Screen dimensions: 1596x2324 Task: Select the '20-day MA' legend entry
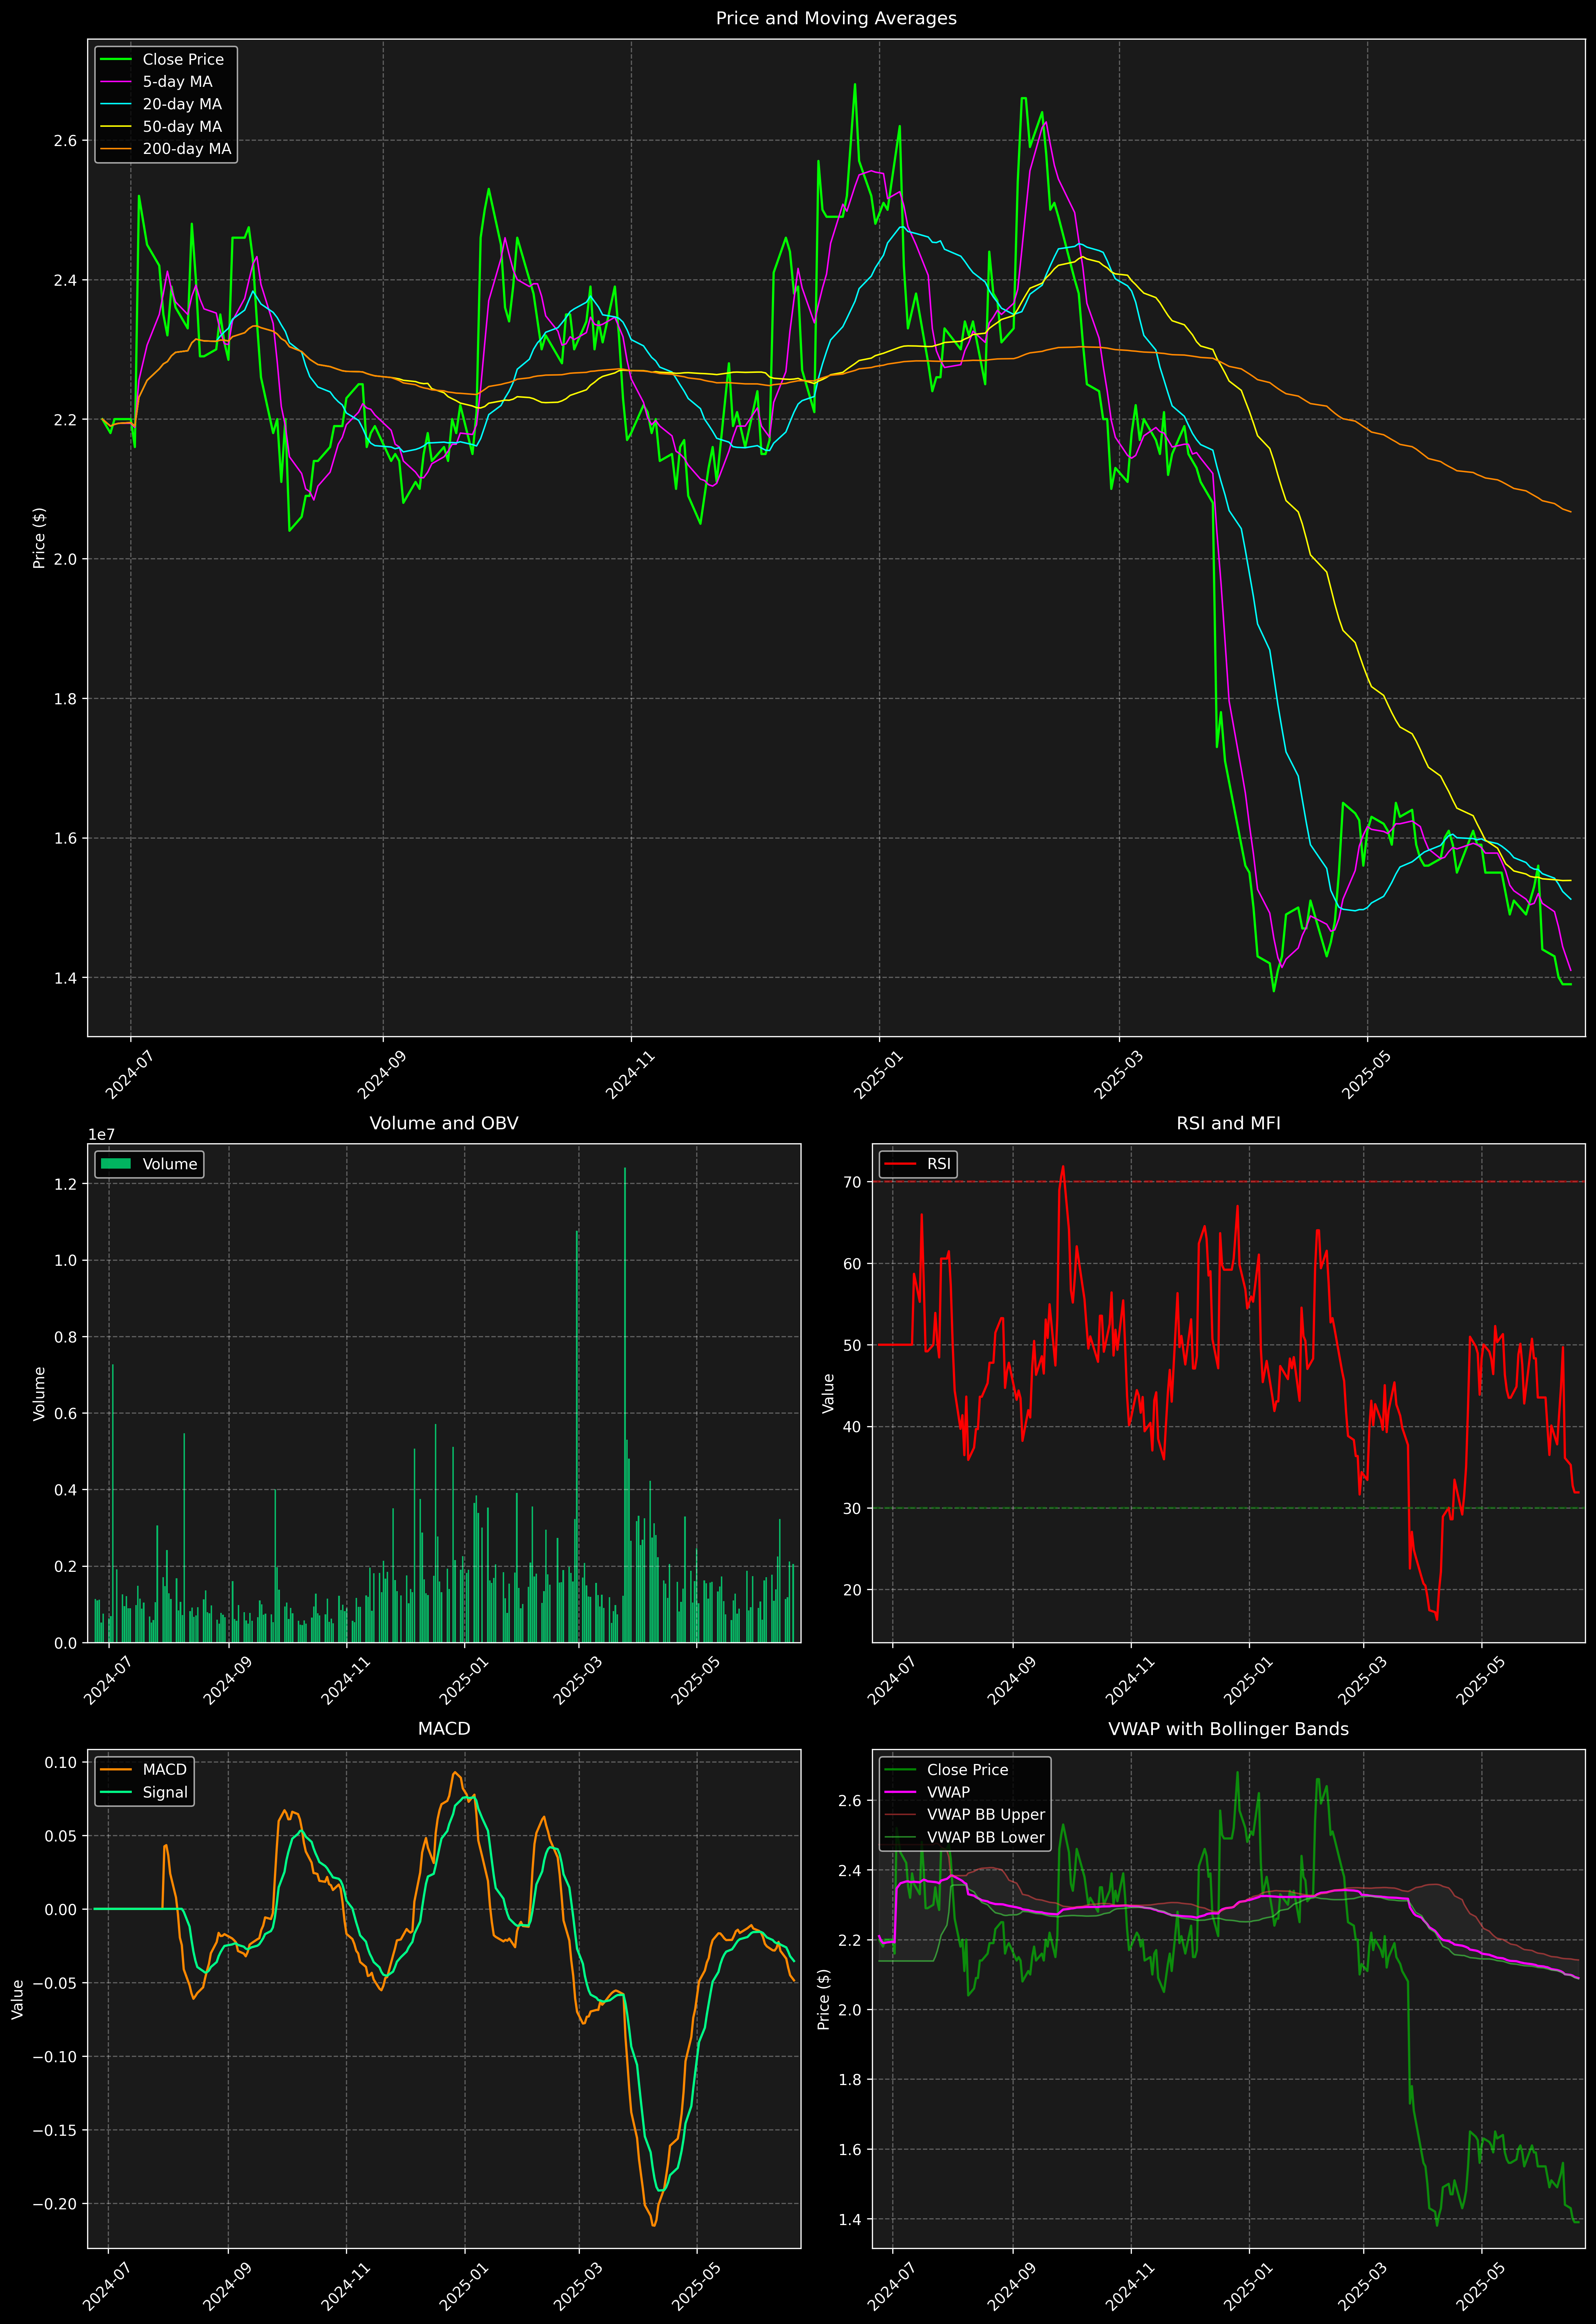(x=182, y=104)
